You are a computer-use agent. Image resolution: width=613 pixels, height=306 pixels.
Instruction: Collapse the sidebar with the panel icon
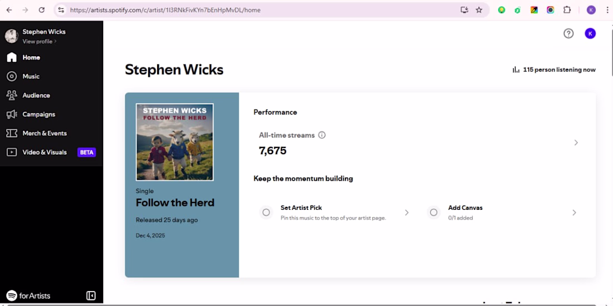91,295
